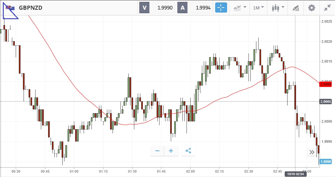This screenshot has width=335, height=177.
Task: Click the GBPNZD flag icon
Action: (10, 8)
